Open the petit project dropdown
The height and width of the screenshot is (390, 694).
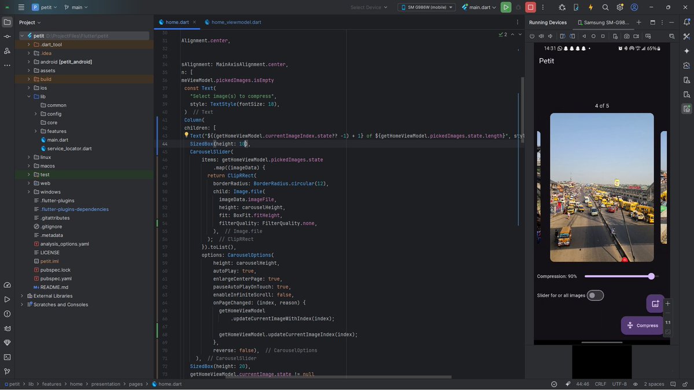coord(44,8)
